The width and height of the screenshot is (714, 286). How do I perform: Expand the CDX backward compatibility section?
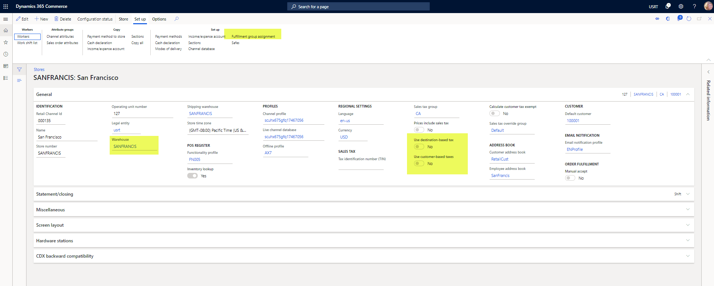pos(364,256)
